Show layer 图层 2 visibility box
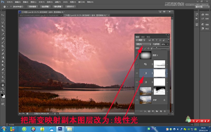 pyautogui.click(x=137, y=55)
